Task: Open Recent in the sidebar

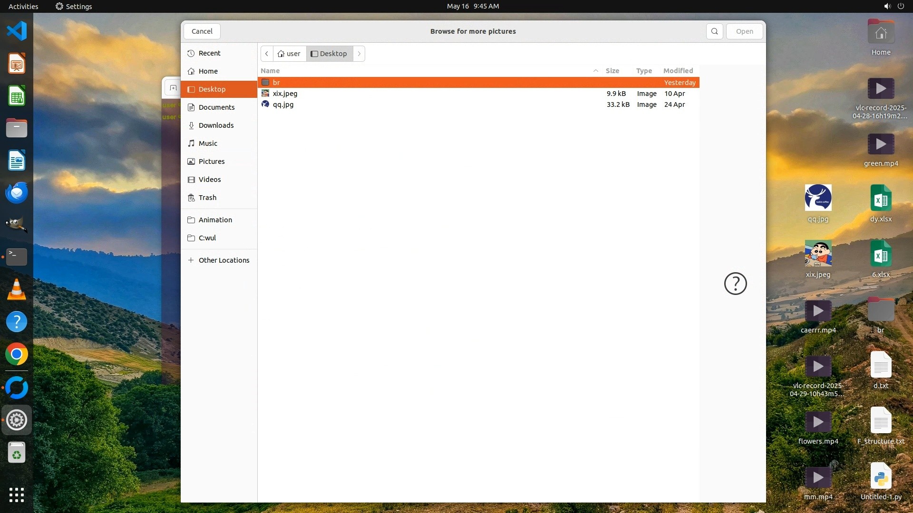Action: [209, 53]
